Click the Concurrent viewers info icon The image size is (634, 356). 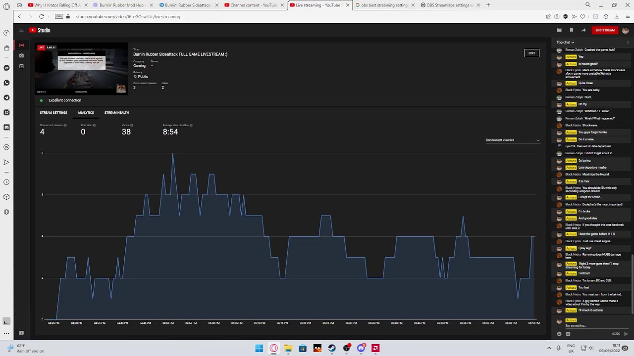tap(65, 125)
